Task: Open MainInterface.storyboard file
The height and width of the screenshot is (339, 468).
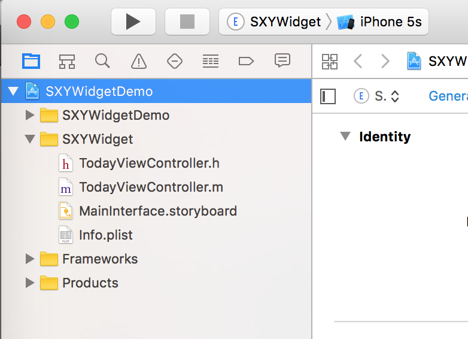Action: pos(158,211)
